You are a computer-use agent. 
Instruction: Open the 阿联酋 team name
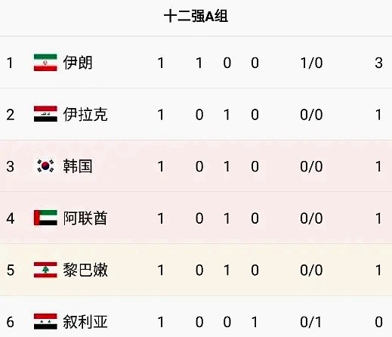pyautogui.click(x=85, y=218)
